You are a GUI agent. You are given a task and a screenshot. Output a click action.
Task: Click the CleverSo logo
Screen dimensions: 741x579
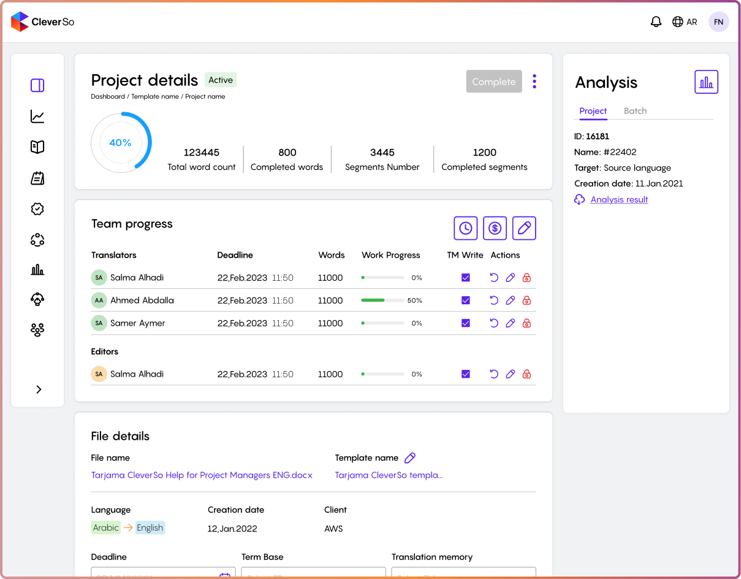click(x=43, y=22)
